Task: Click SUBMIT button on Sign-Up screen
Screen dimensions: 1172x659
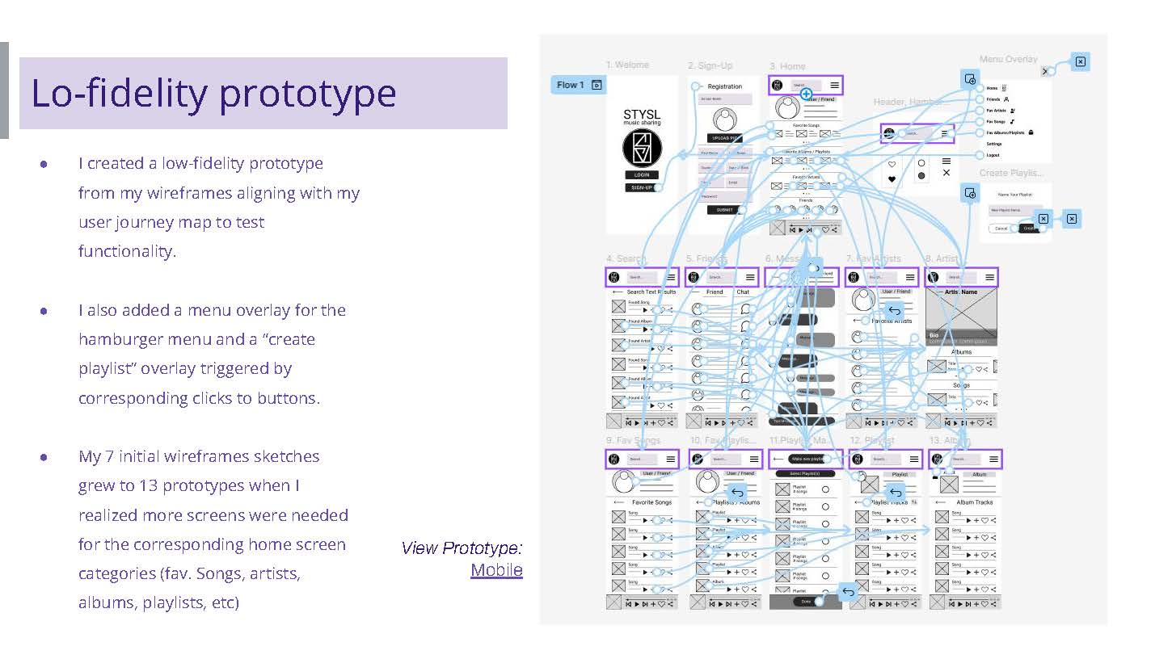Action: [725, 210]
